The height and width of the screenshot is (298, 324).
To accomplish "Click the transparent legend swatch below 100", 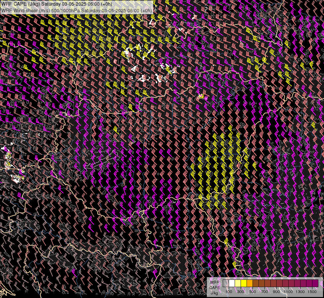I will pyautogui.click(x=226, y=283).
